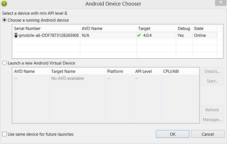Click the State column header

point(205,28)
